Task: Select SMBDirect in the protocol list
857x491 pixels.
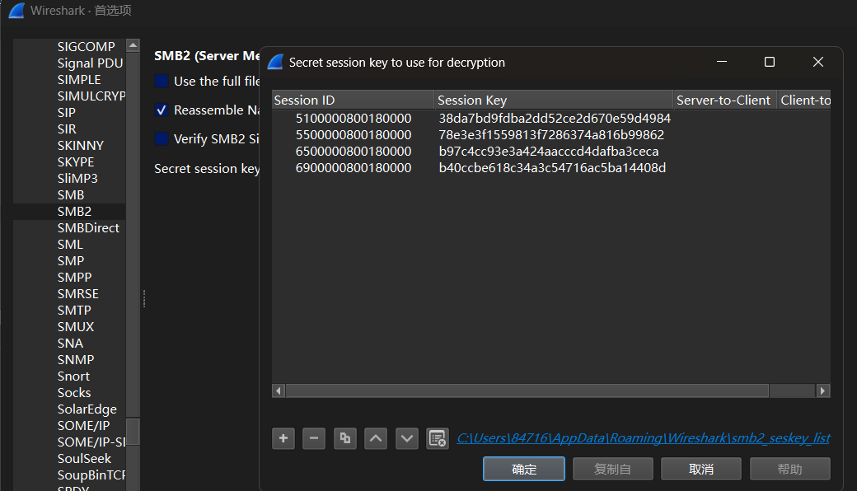Action: 88,228
